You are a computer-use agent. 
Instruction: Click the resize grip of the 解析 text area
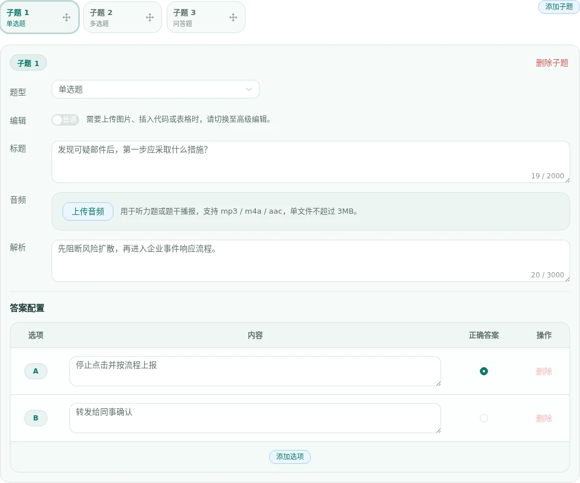[567, 279]
